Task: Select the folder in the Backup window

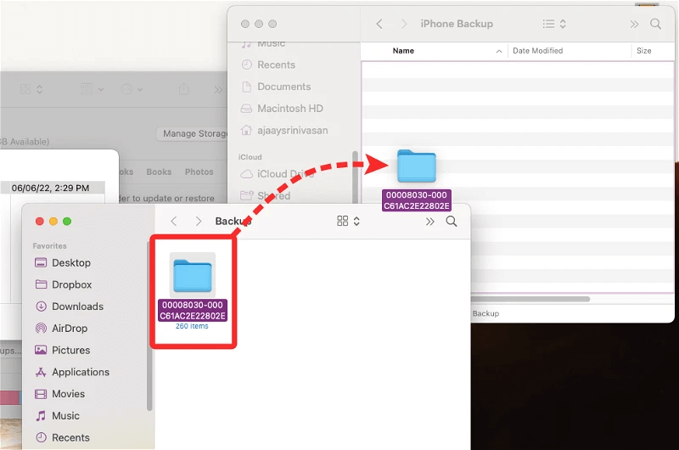Action: click(x=193, y=290)
